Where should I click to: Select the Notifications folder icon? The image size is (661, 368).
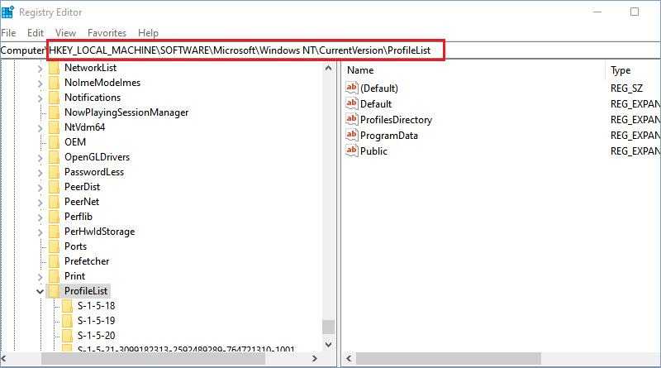tap(54, 98)
